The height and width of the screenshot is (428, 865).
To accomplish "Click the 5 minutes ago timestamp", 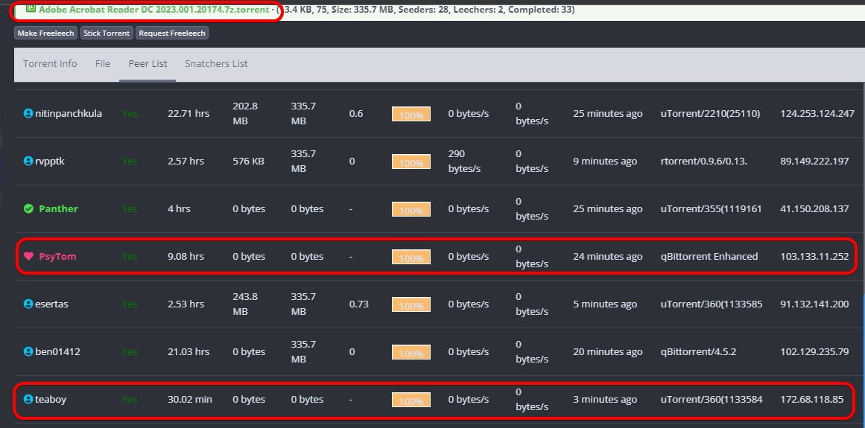I will pyautogui.click(x=605, y=304).
